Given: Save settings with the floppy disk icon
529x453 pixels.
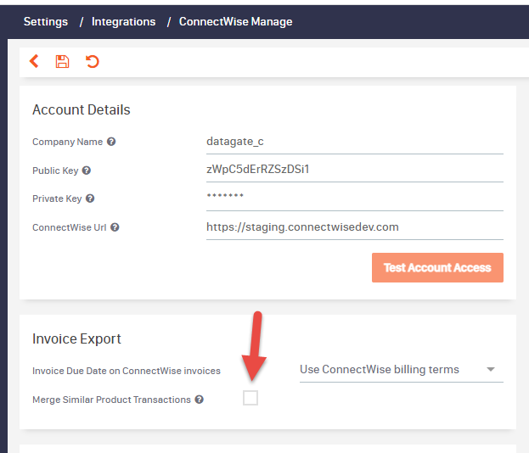Looking at the screenshot, I should [x=63, y=61].
